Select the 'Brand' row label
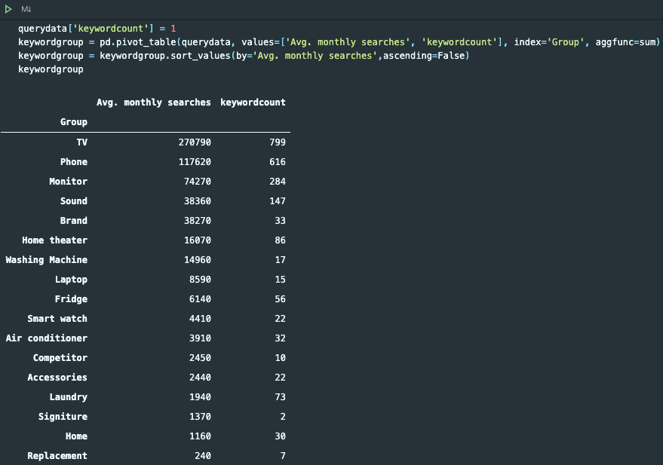 pos(74,221)
